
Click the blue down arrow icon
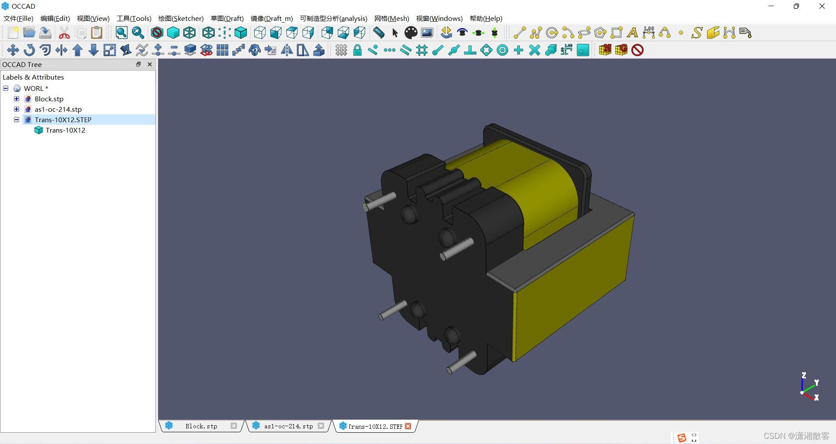94,50
